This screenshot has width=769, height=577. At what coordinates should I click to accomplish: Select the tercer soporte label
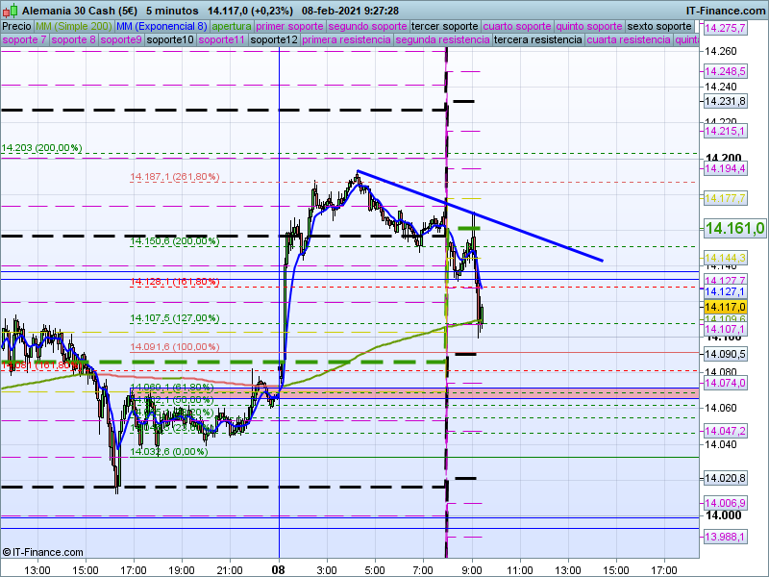pos(444,27)
